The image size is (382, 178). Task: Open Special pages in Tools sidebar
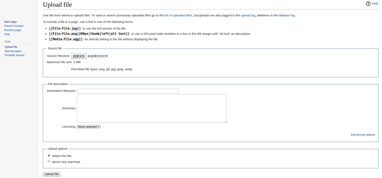coord(13,51)
